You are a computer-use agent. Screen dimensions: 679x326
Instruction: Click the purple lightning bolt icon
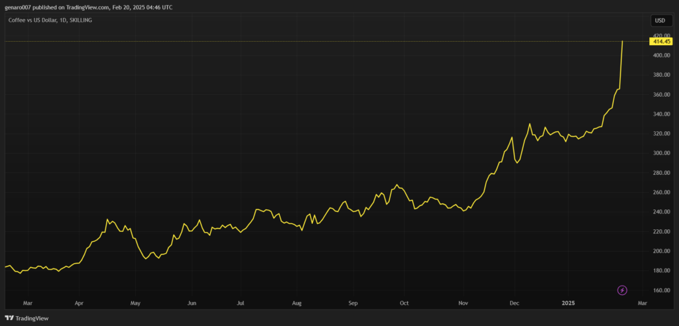tap(622, 290)
